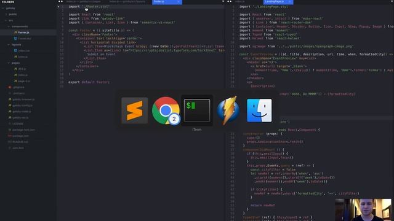Open gatsby-ssr.js in the sidebar
This screenshot has height=221, width=394.
[20, 117]
